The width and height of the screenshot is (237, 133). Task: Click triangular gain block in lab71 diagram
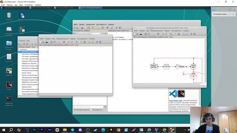coord(180,66)
